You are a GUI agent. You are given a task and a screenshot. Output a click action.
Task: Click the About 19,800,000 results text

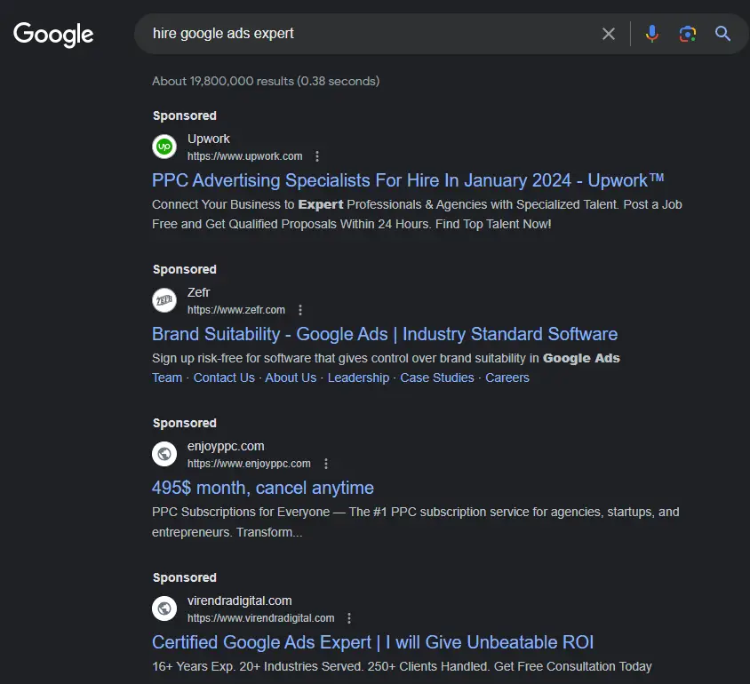point(266,81)
